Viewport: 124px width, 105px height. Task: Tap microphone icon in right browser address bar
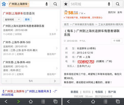(x=109, y=4)
